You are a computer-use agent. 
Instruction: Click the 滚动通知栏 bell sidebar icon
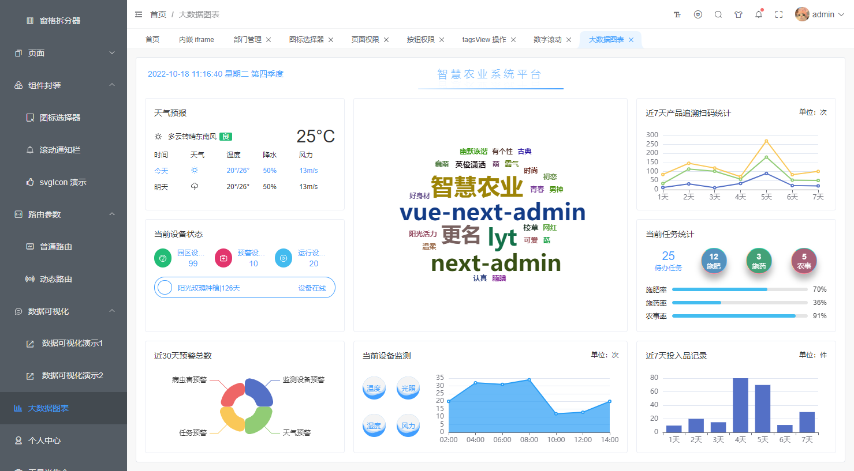[x=30, y=150]
